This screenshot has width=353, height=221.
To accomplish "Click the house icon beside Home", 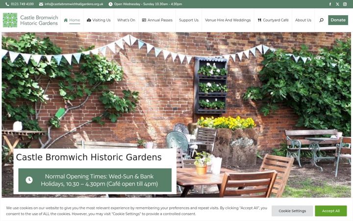I will [x=66, y=20].
